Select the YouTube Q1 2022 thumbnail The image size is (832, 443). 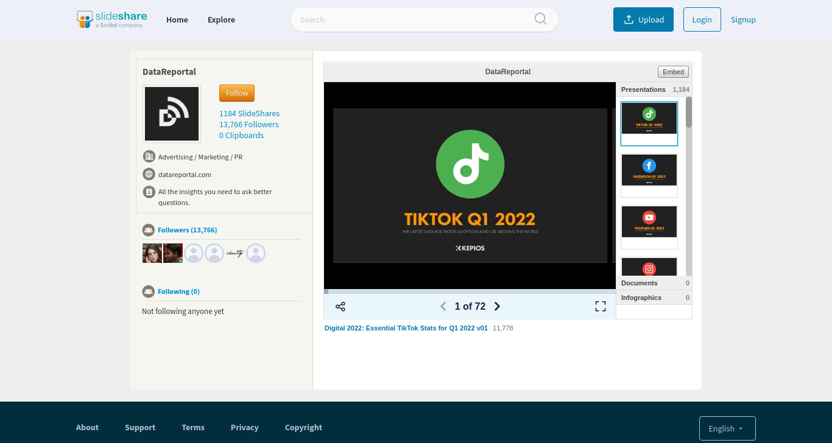tap(649, 227)
